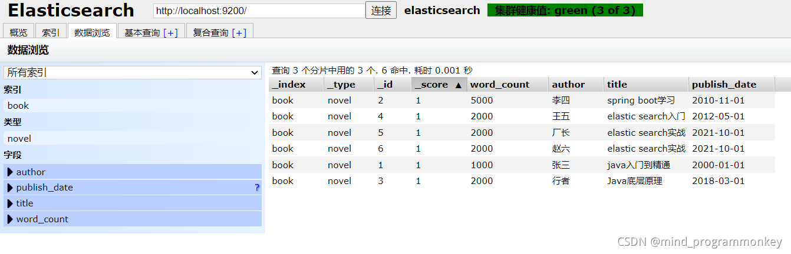Image resolution: width=791 pixels, height=254 pixels.
Task: Click the author cell 张三
Action: click(x=561, y=165)
